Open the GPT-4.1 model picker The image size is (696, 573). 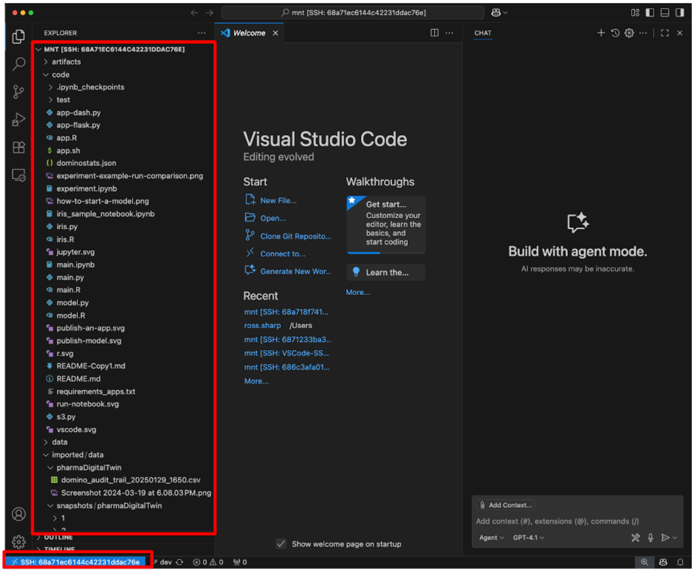pos(528,537)
